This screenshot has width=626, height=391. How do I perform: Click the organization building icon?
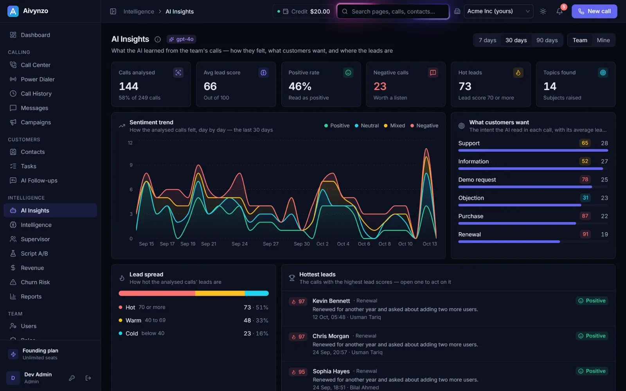click(x=457, y=11)
